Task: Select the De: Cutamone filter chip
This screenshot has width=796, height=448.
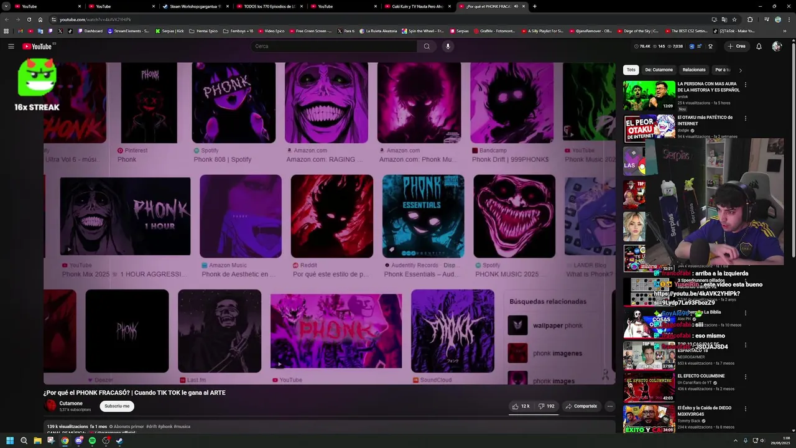Action: click(x=659, y=70)
